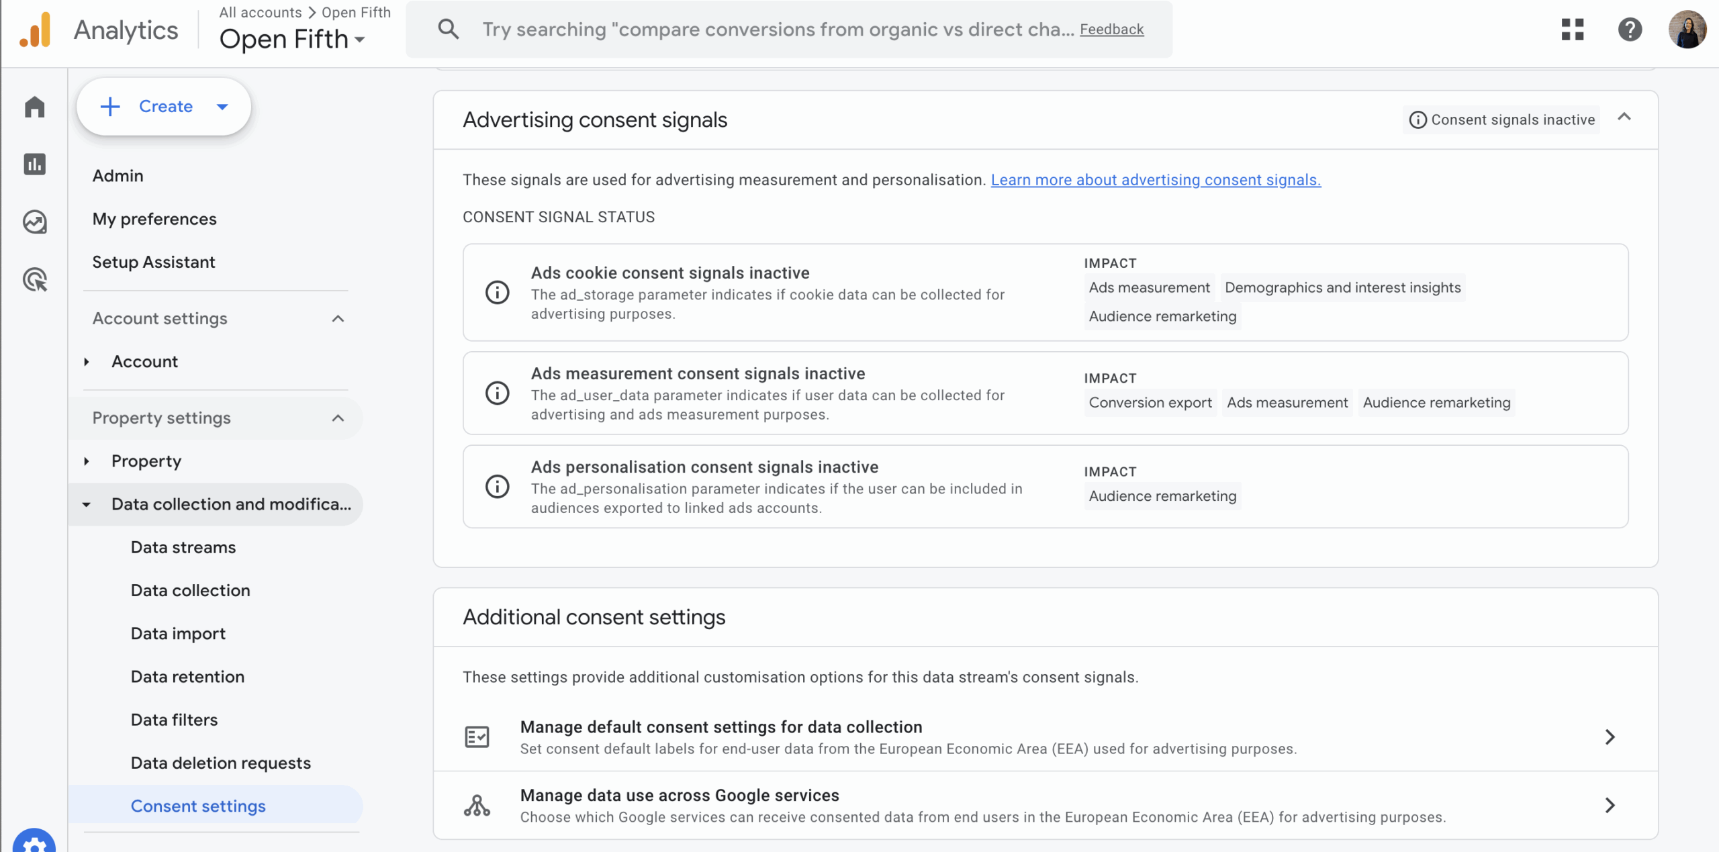
Task: Select My preferences menu item
Action: click(x=154, y=219)
